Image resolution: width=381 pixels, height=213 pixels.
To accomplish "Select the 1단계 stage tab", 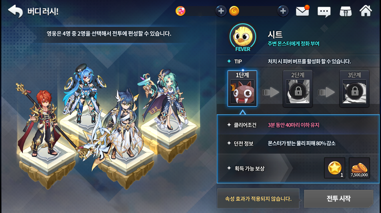I will pyautogui.click(x=242, y=89).
